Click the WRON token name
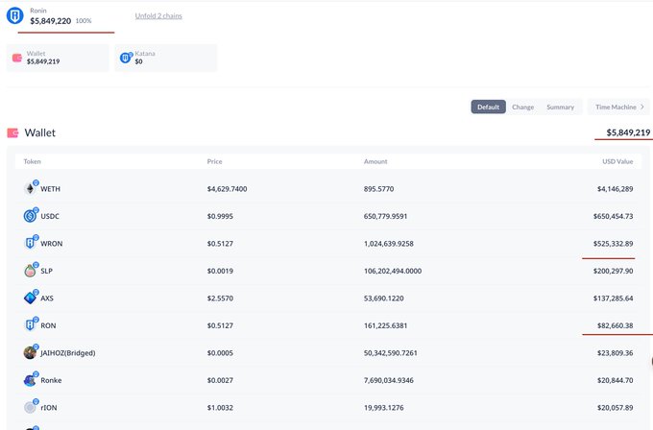The image size is (653, 430). [x=52, y=244]
